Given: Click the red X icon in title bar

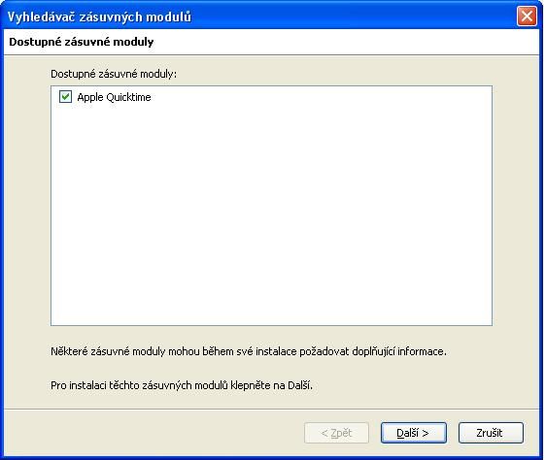Looking at the screenshot, I should pos(527,16).
